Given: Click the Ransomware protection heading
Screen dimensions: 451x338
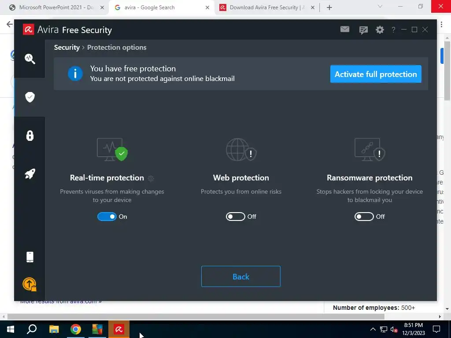Looking at the screenshot, I should click(x=370, y=178).
